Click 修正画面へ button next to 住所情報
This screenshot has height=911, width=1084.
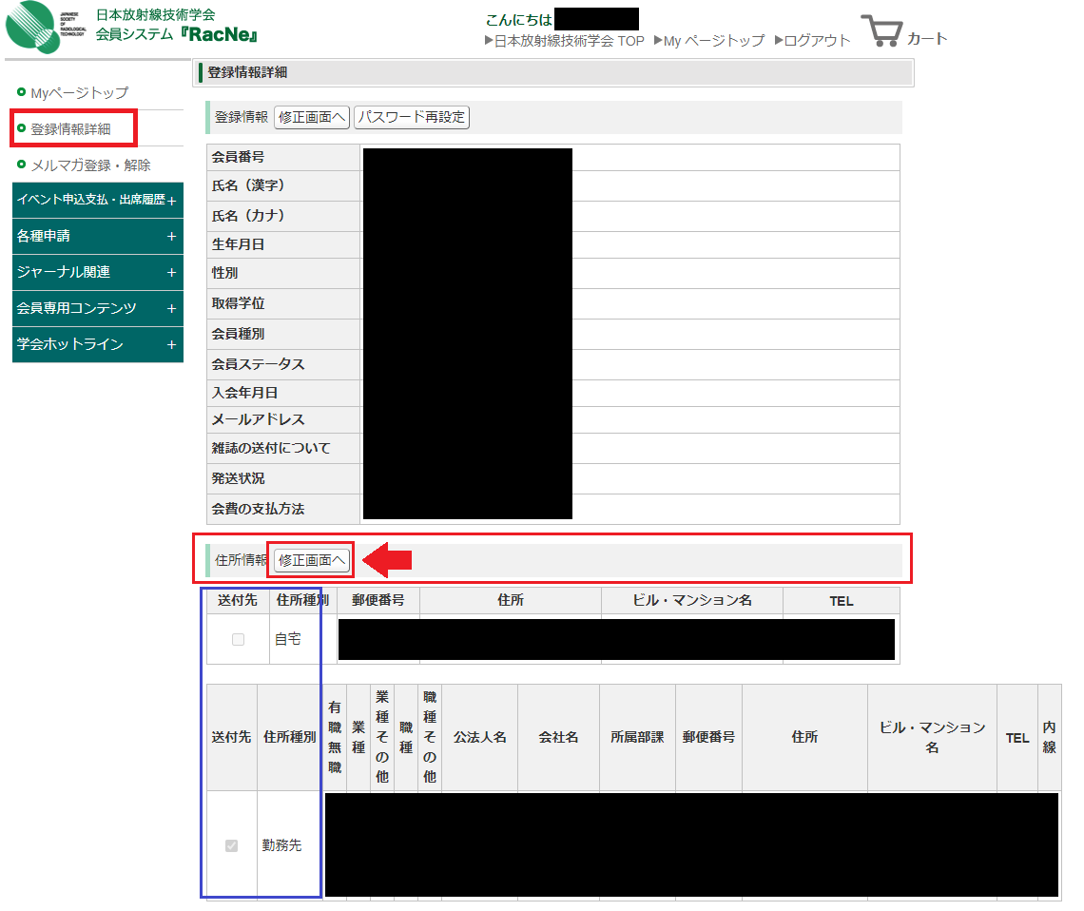pos(312,560)
